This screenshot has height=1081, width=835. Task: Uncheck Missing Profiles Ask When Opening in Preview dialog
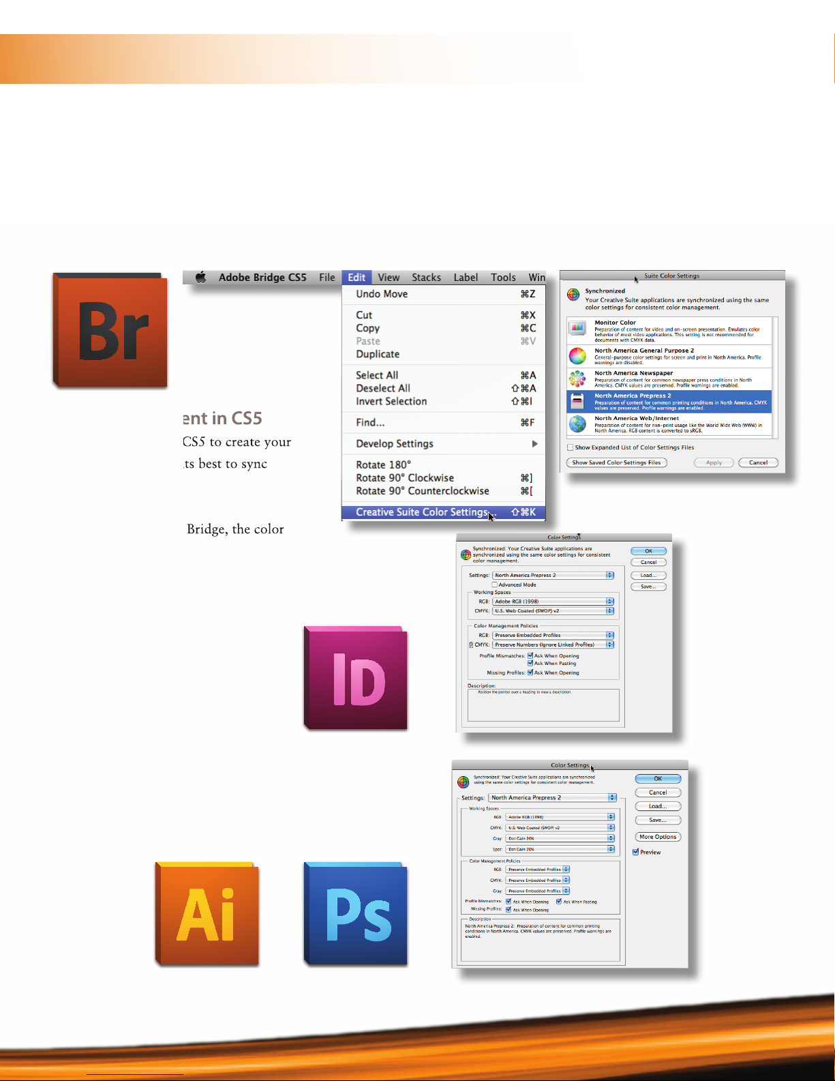coord(508,910)
